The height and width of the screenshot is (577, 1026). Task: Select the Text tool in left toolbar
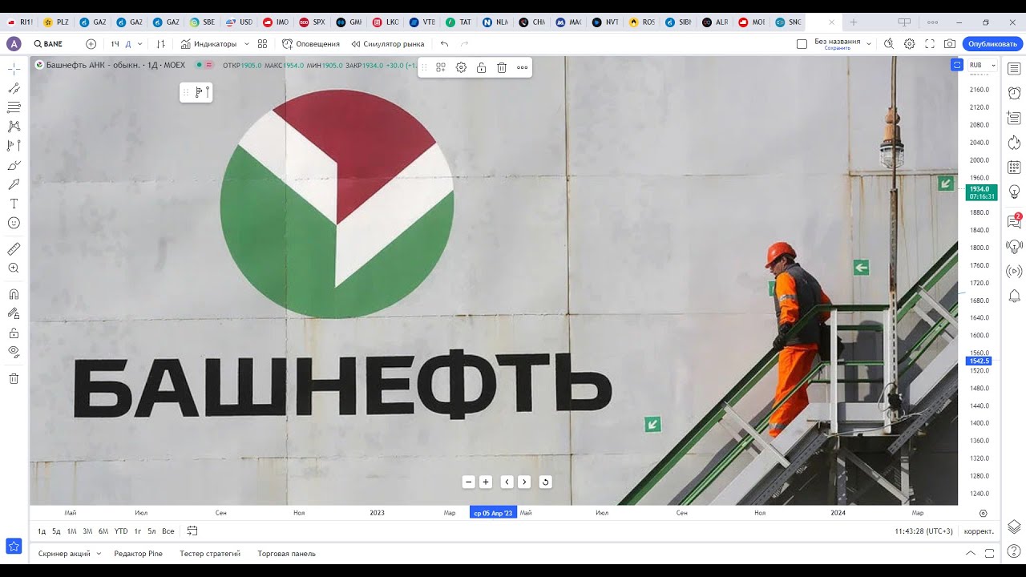[14, 204]
